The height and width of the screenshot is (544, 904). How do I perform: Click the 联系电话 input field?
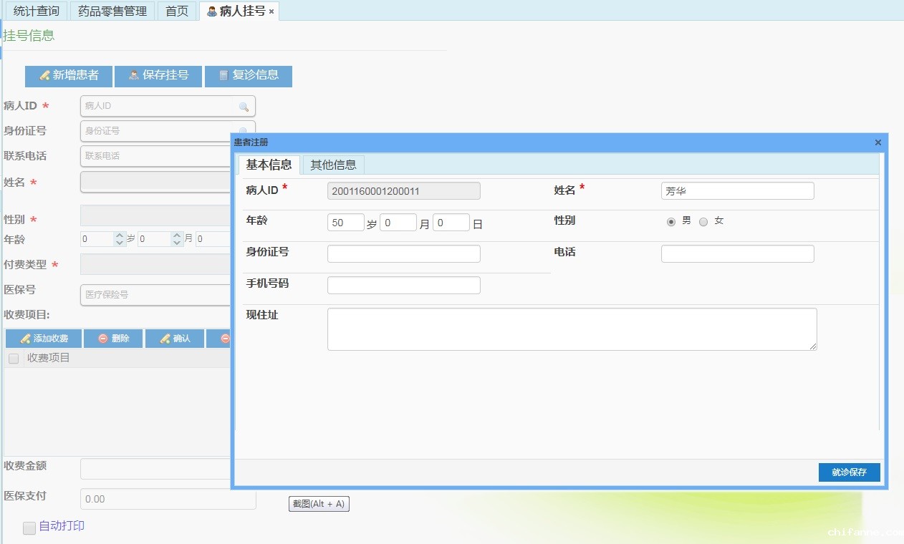tap(155, 156)
